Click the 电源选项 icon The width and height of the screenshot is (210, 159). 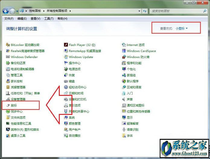pos(66,69)
